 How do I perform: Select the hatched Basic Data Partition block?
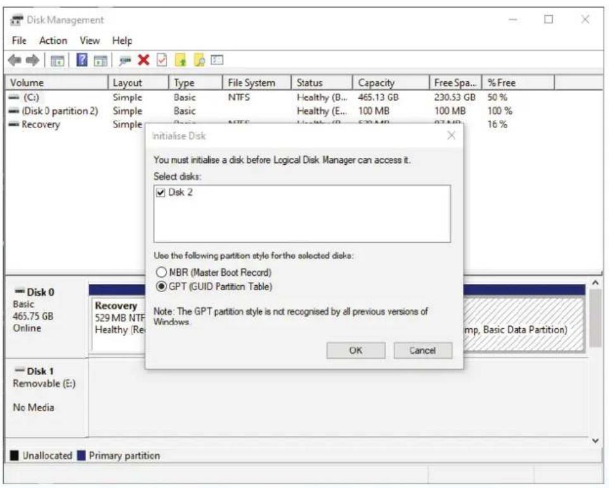pos(524,325)
